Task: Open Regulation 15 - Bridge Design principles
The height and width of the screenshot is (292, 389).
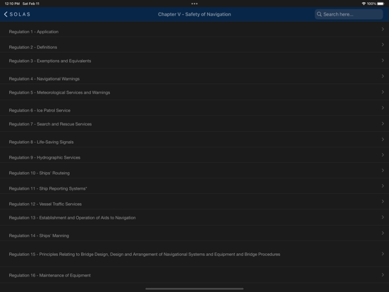Action: pos(194,254)
